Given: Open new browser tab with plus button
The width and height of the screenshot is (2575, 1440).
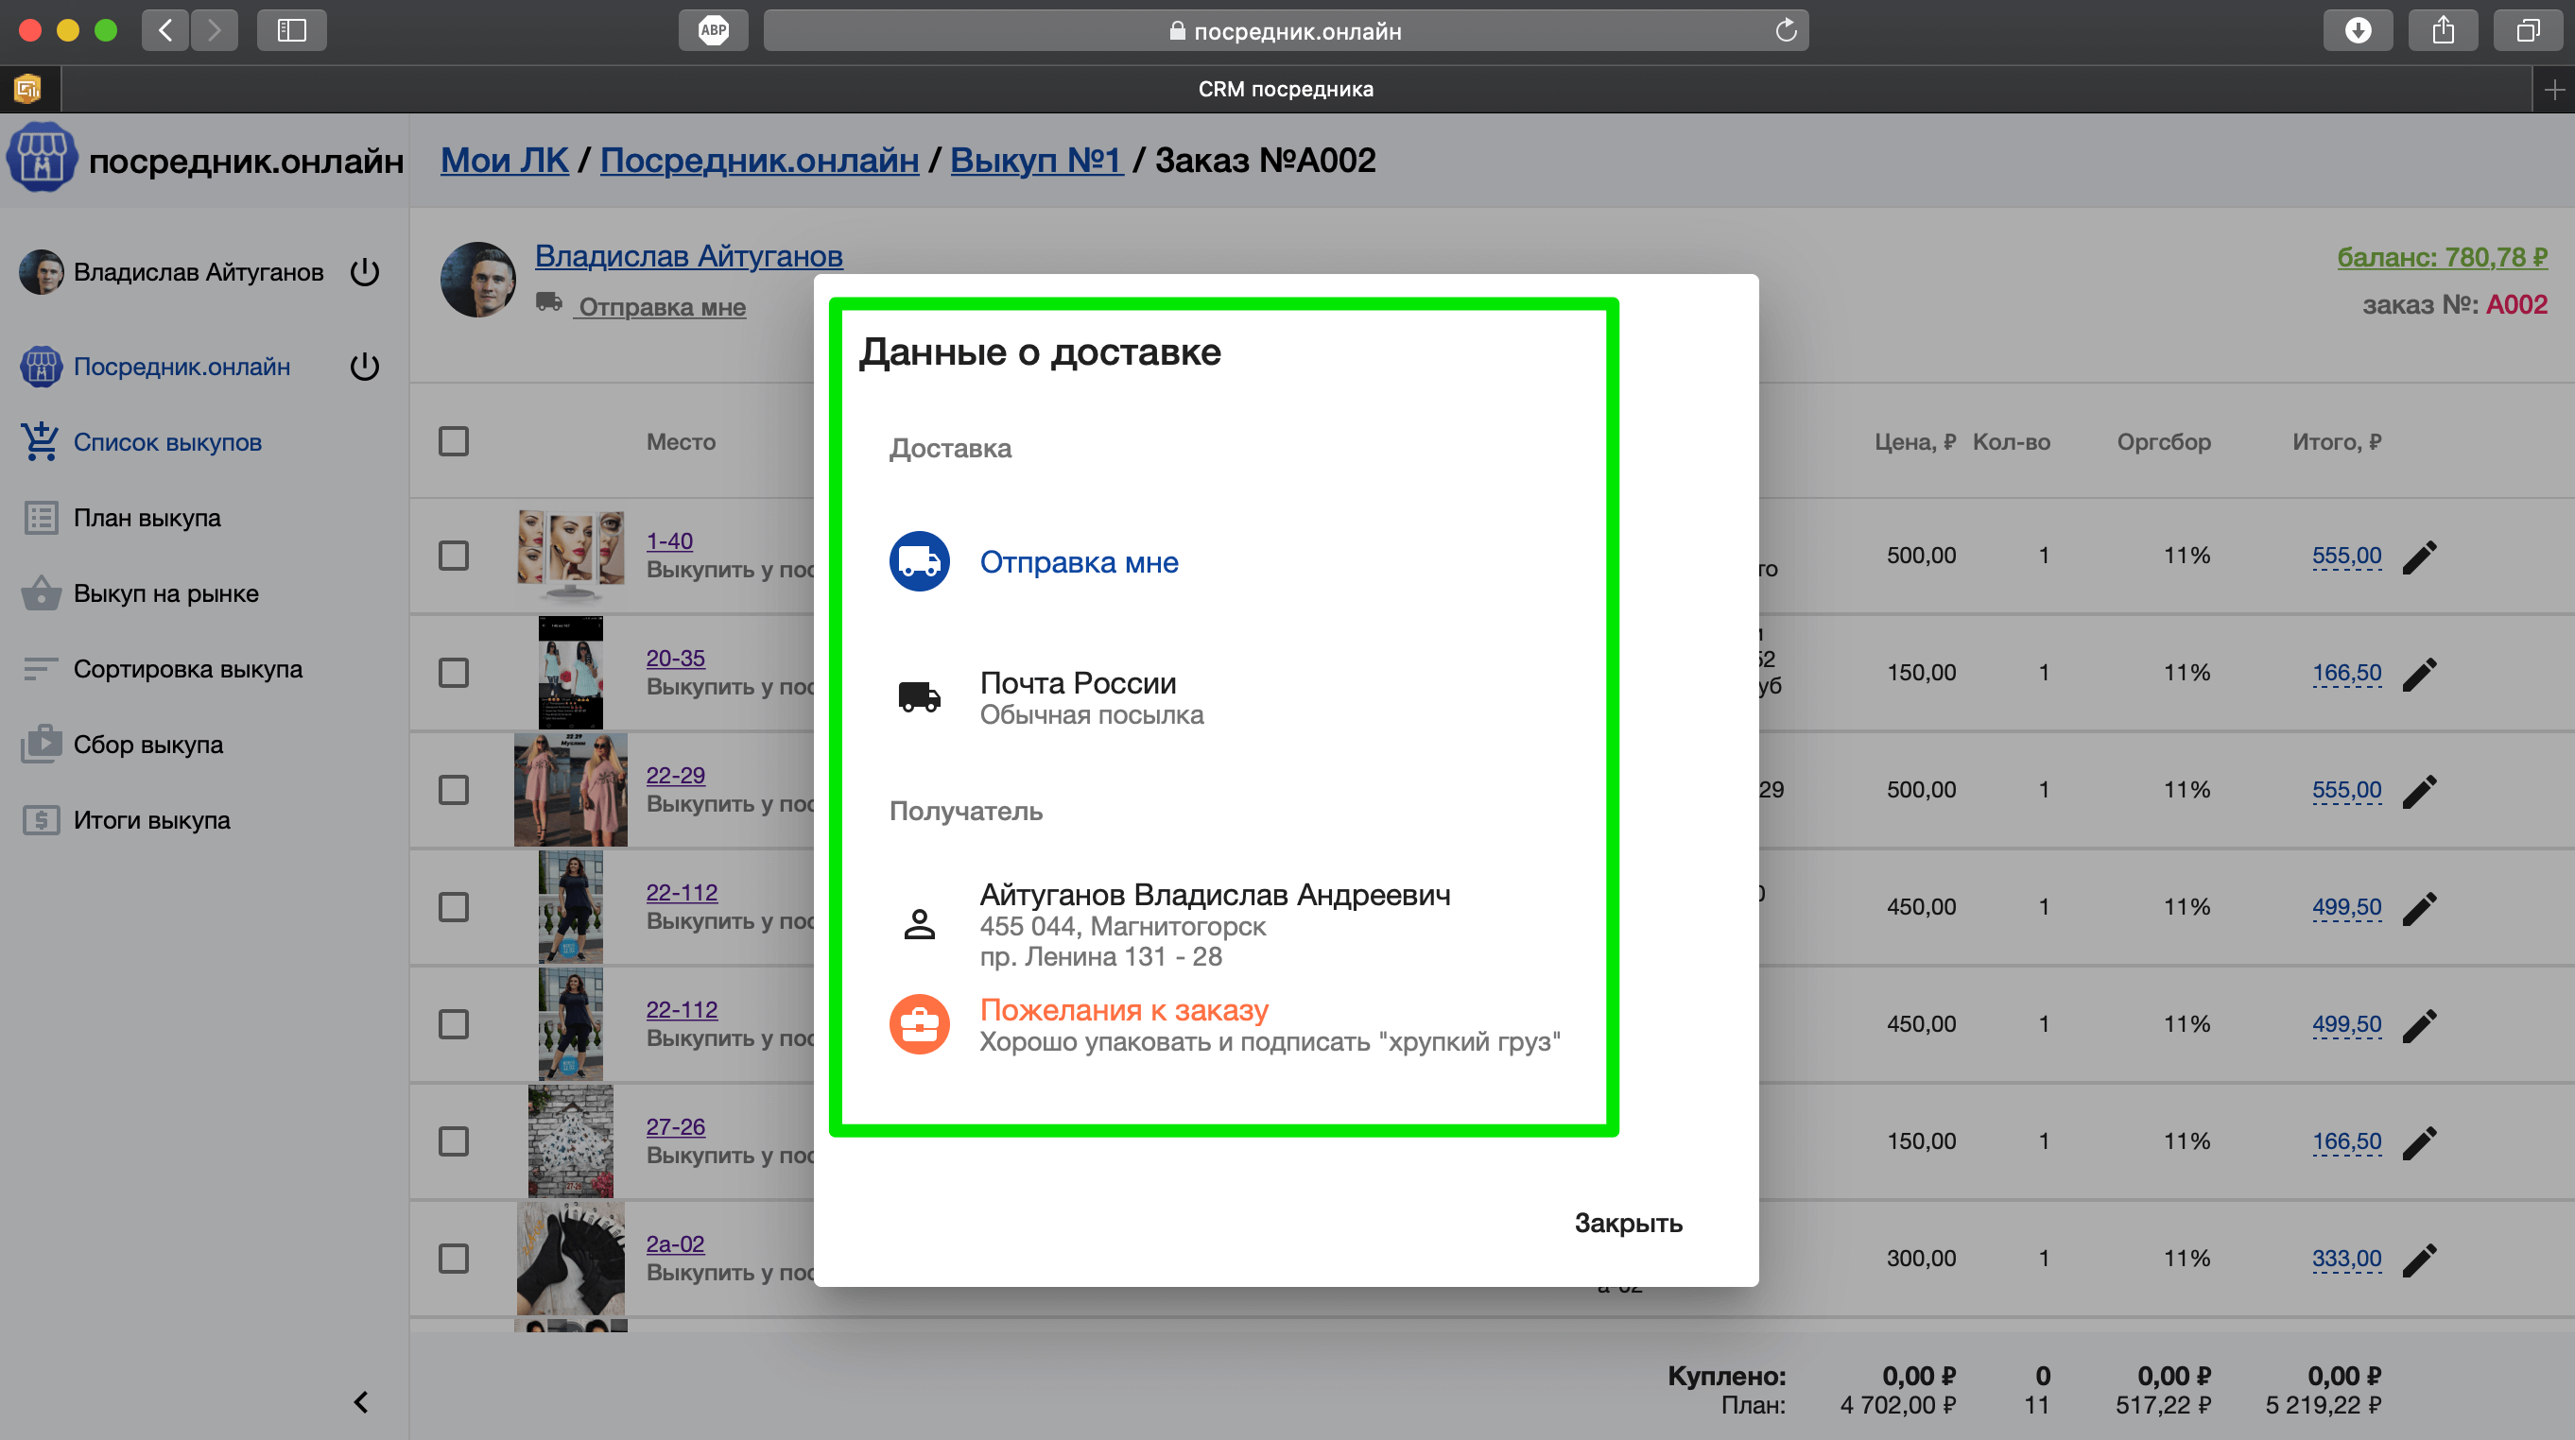Looking at the screenshot, I should (x=2554, y=90).
